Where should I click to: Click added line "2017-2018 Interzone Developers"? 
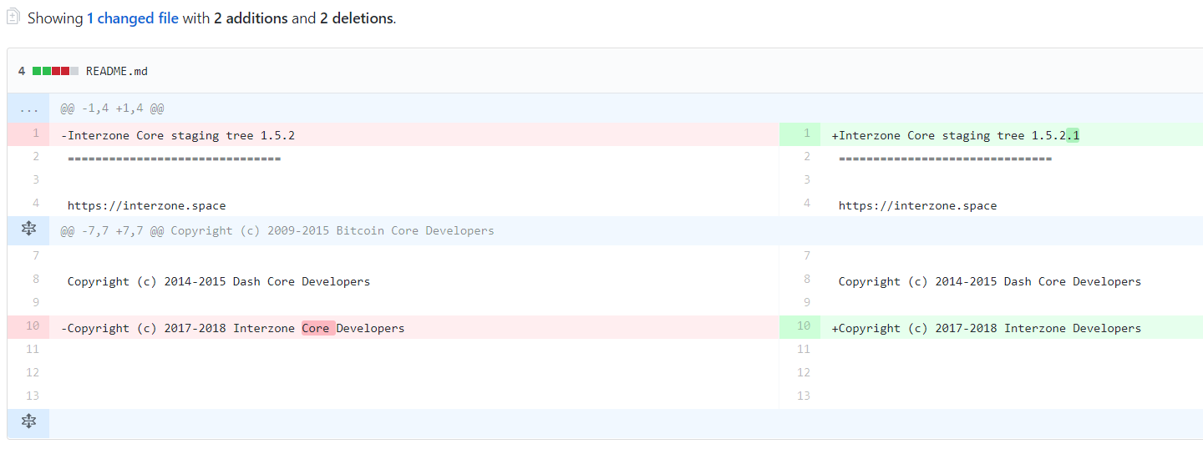click(x=987, y=328)
